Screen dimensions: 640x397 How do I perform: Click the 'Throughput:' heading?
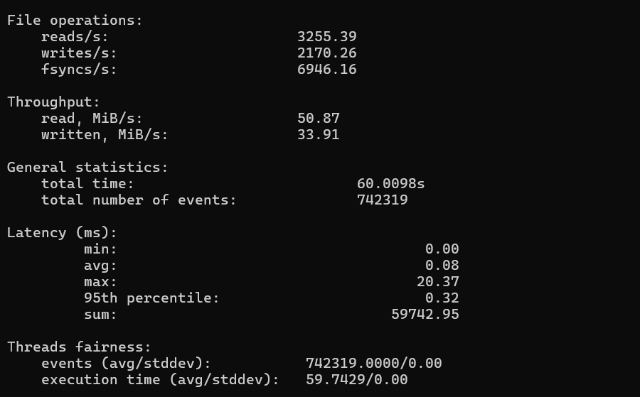point(53,102)
